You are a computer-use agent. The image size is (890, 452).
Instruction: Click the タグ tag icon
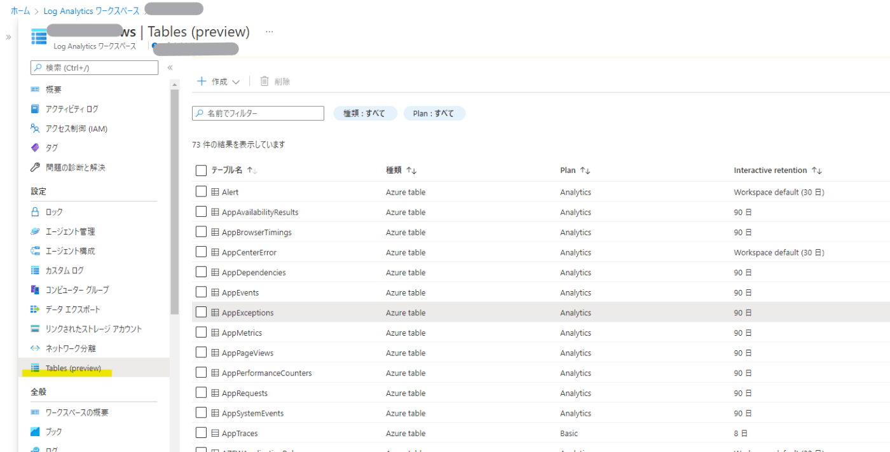click(x=35, y=147)
